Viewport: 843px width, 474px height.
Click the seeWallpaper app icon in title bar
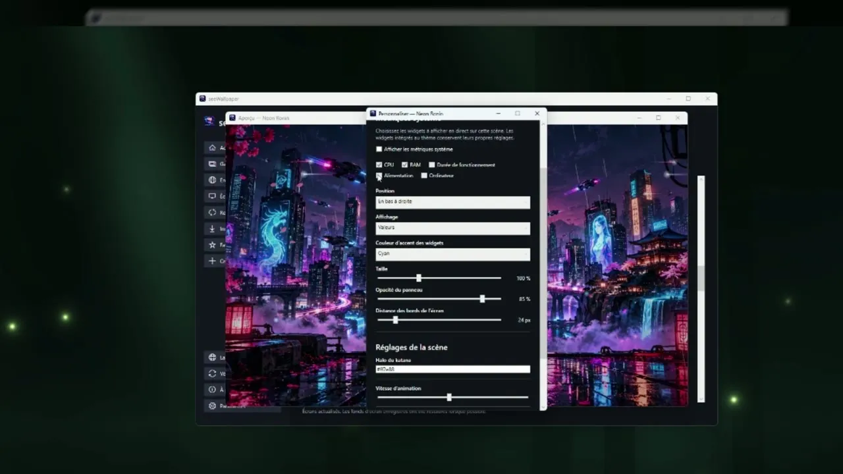(202, 99)
